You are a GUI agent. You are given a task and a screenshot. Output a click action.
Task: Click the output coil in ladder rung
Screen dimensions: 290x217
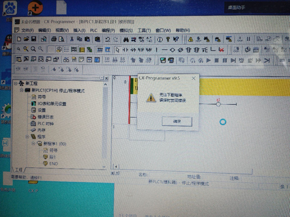click(x=218, y=105)
